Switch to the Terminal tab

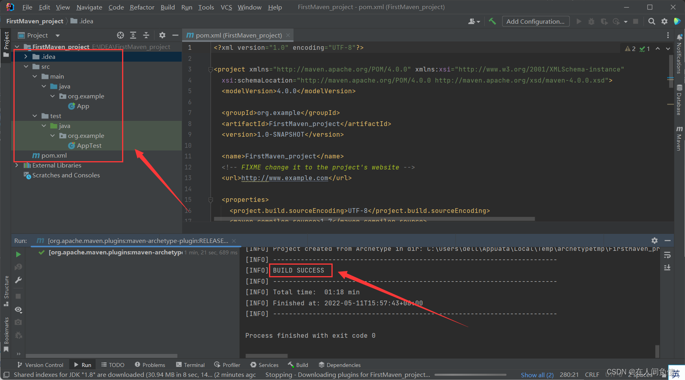(190, 365)
